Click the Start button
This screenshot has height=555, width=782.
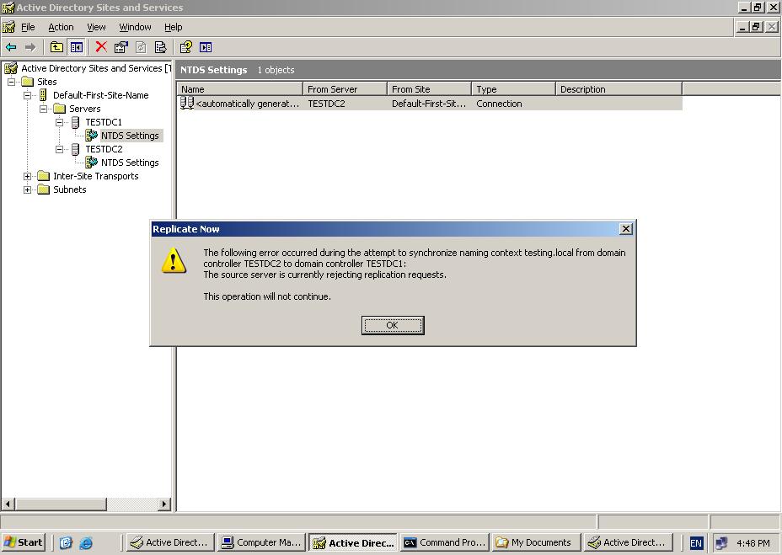pyautogui.click(x=24, y=542)
